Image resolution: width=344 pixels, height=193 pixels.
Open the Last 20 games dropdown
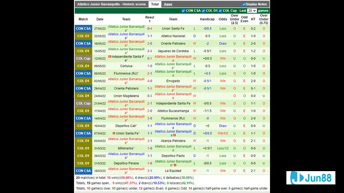tap(252, 11)
